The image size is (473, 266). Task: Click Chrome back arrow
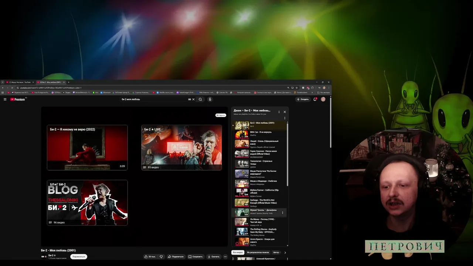point(3,88)
